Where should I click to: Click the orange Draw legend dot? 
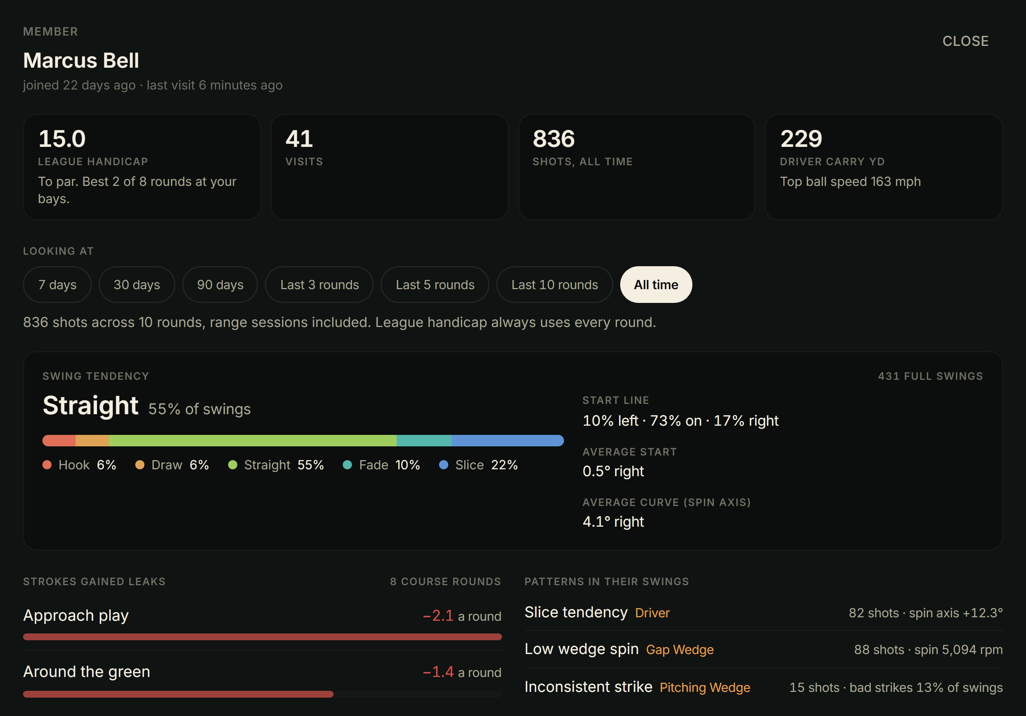140,465
